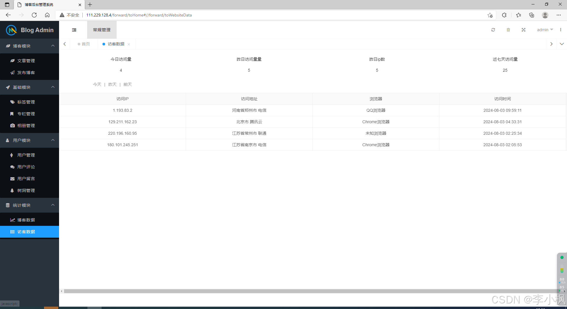Open a new browser tab
The width and height of the screenshot is (567, 309).
[90, 4]
